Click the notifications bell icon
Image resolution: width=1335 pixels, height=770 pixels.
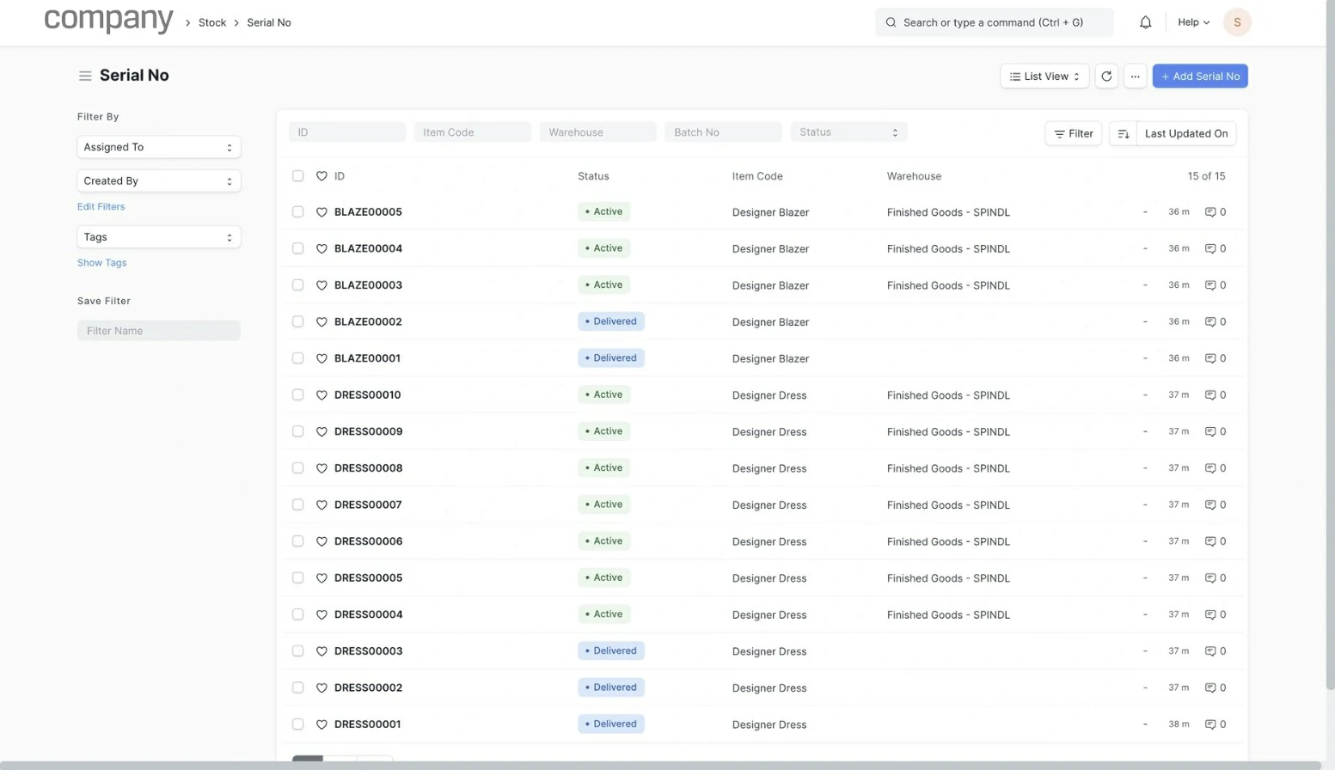coord(1145,22)
